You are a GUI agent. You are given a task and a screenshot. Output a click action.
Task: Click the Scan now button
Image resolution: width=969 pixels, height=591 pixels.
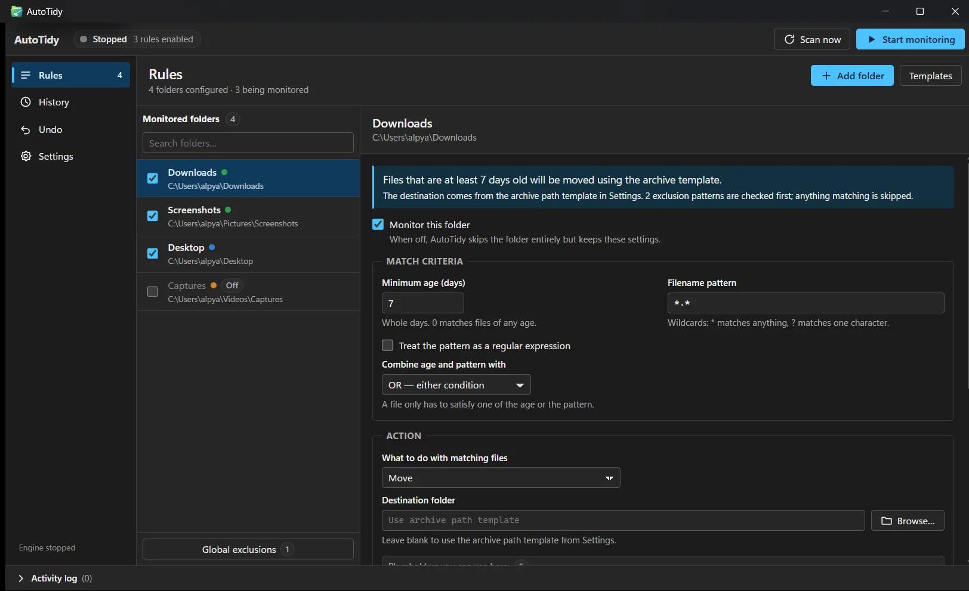coord(812,39)
